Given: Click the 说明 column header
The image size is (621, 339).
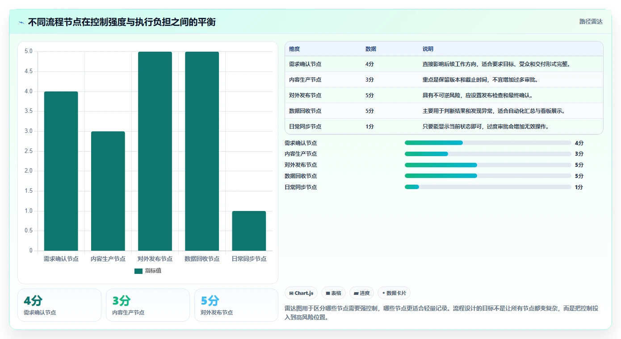Looking at the screenshot, I should (428, 49).
